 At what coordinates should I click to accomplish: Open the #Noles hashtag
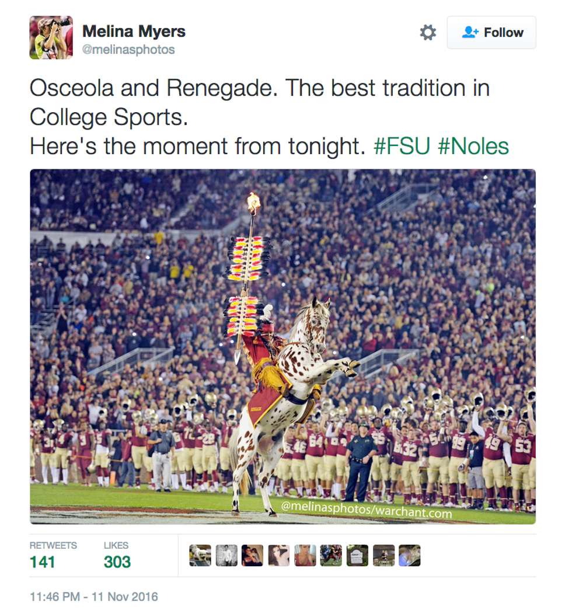(x=473, y=146)
